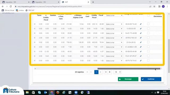
Task: Open a new browser tab
Action: (93, 2)
